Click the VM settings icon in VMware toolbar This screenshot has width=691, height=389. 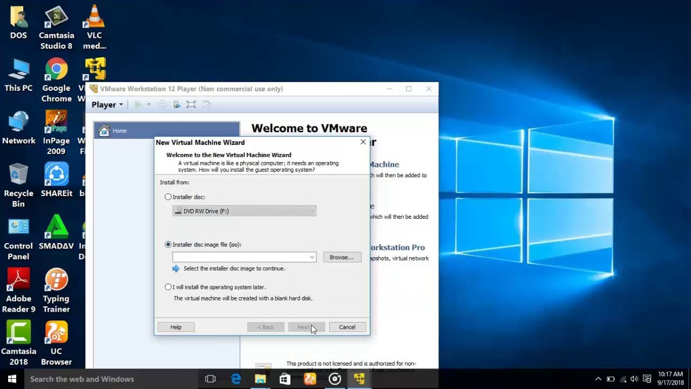click(177, 105)
